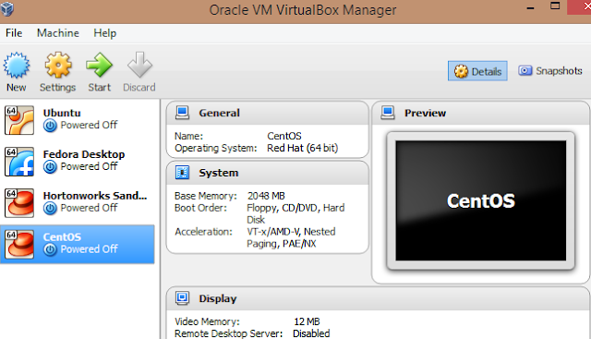Image resolution: width=591 pixels, height=339 pixels.
Task: Open the Machine menu
Action: [58, 33]
